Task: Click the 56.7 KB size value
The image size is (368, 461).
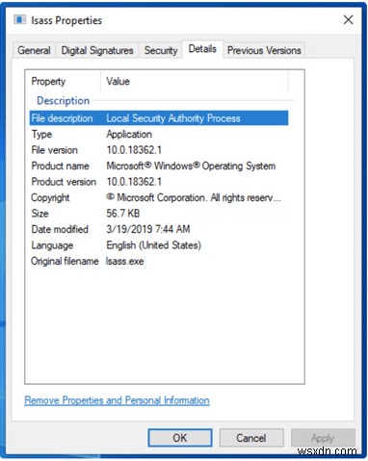Action: (x=123, y=214)
